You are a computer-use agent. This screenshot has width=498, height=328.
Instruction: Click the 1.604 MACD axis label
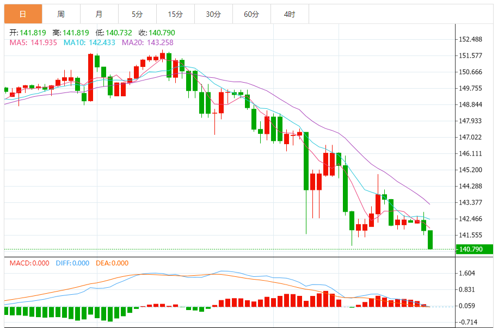pyautogui.click(x=467, y=273)
